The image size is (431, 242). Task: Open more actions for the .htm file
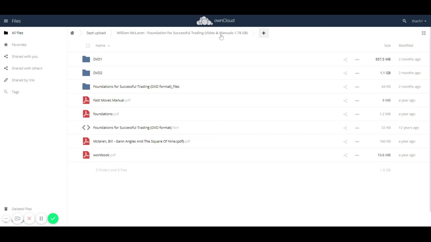tap(357, 128)
